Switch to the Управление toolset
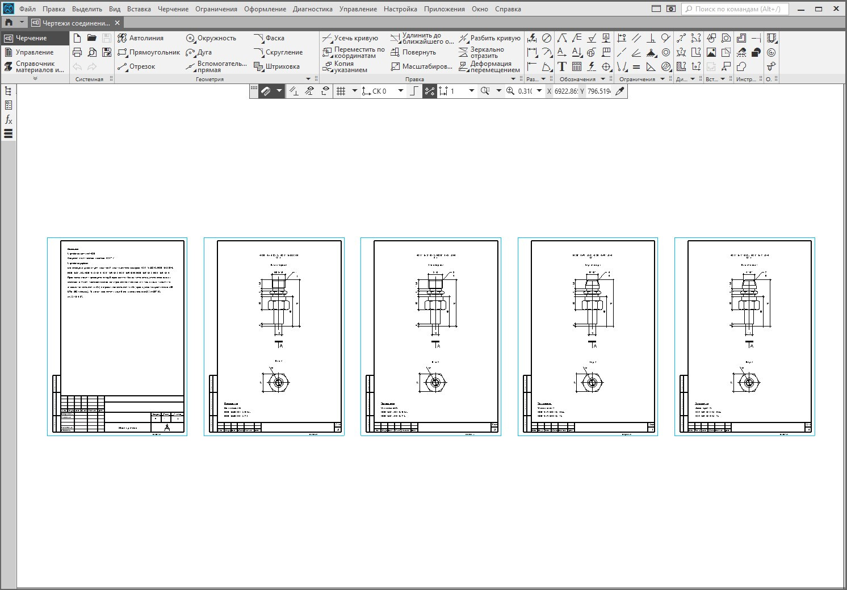The image size is (847, 590). click(x=34, y=52)
